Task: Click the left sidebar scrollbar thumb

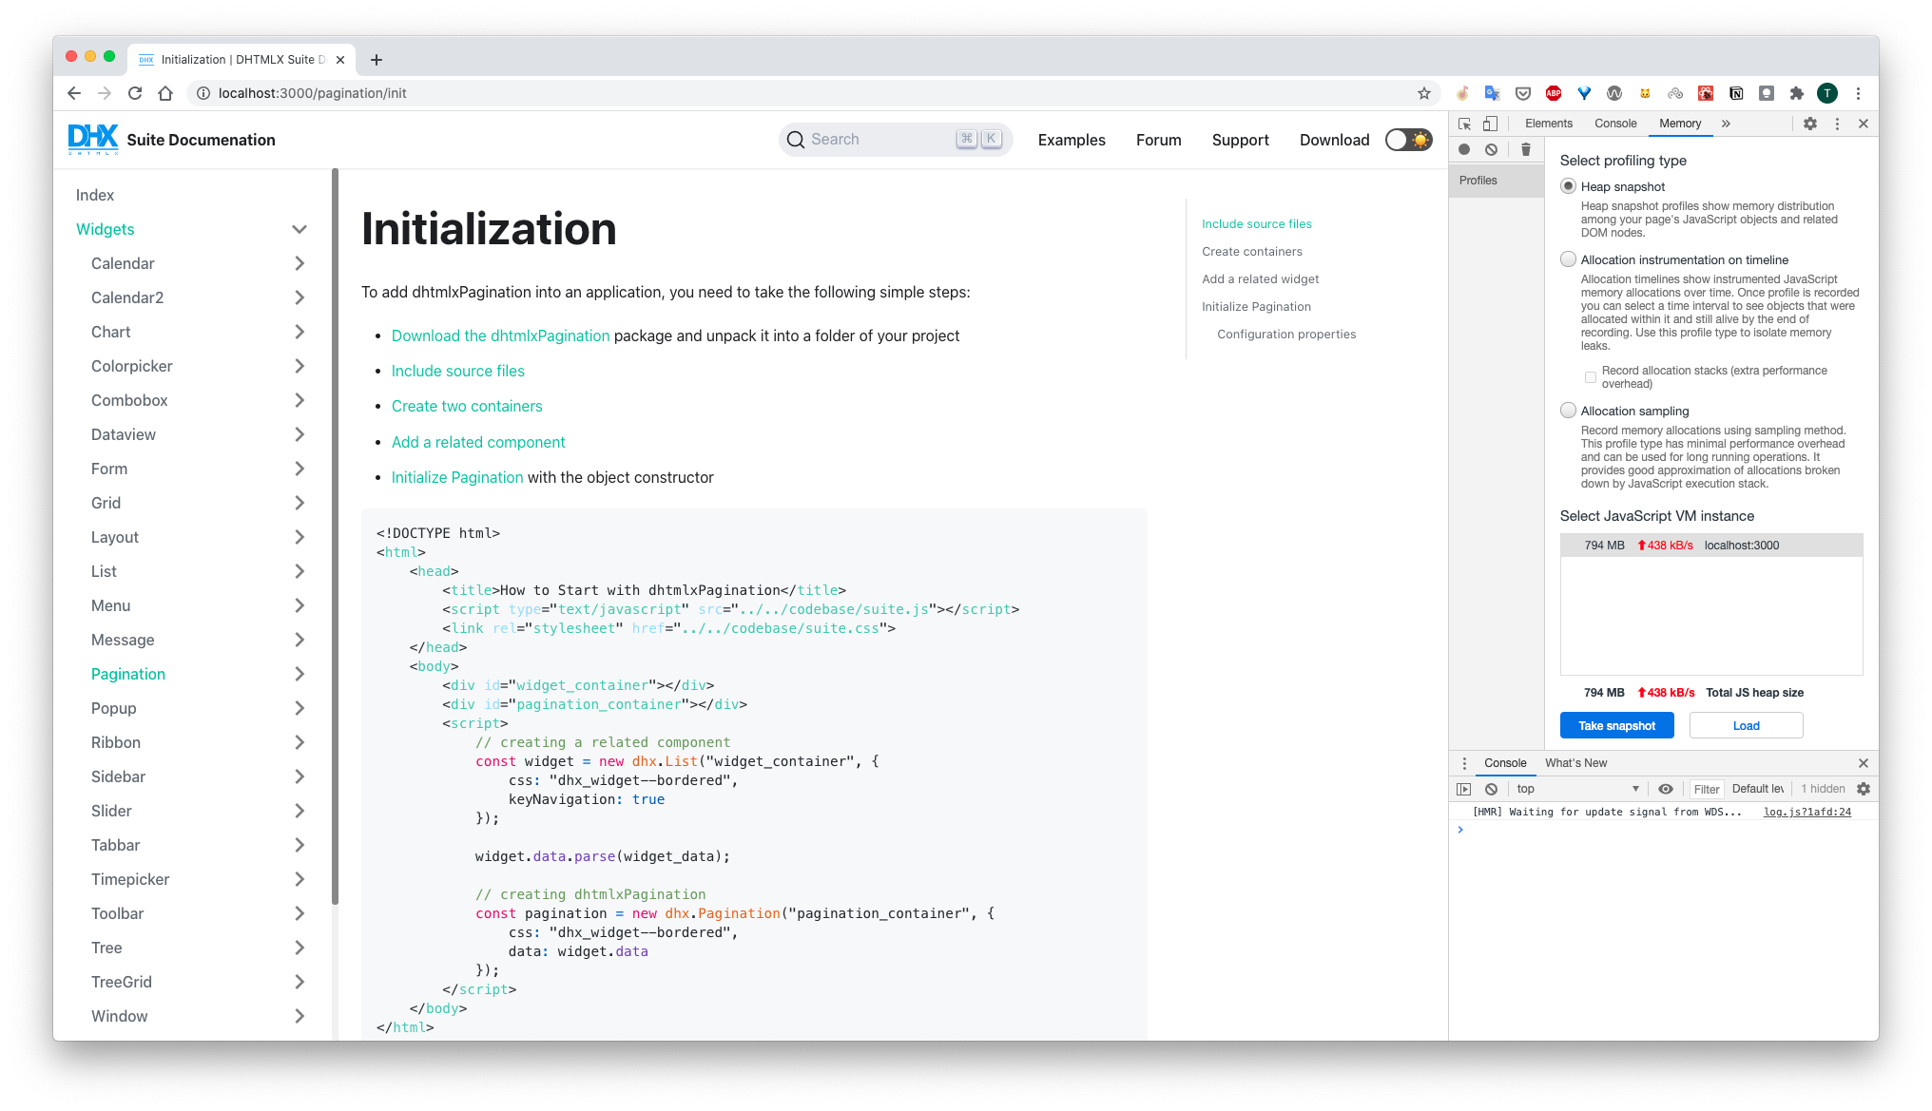Action: 335,537
